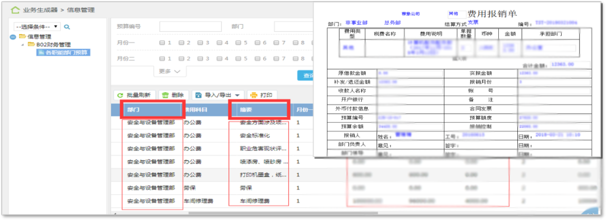Click 安全与设备管理部 in the 安全标准化 row
Viewport: 606px width, 220px height.
pyautogui.click(x=151, y=135)
